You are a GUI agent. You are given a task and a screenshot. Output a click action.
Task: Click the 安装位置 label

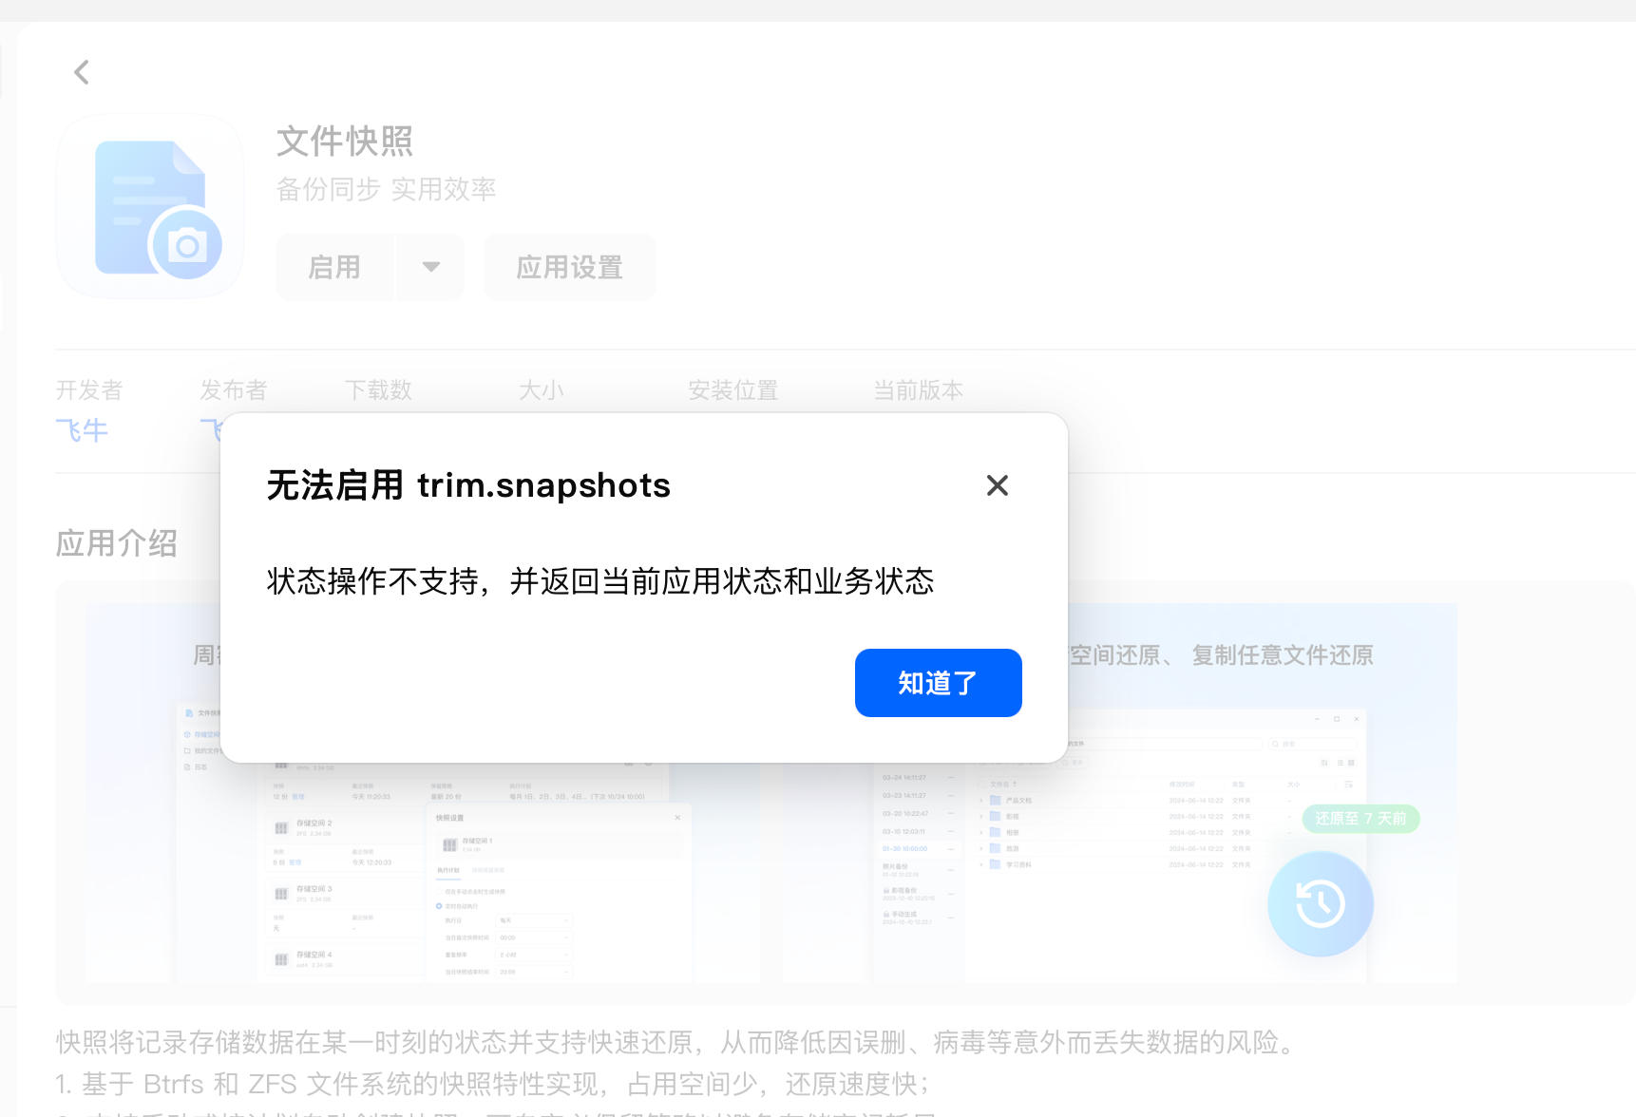click(733, 390)
